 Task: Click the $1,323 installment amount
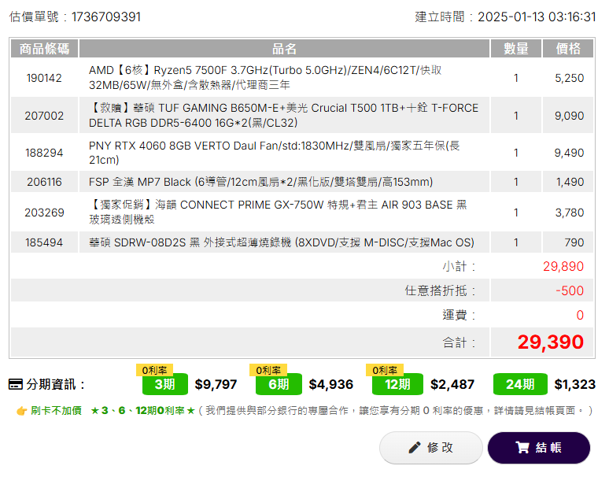[575, 385]
